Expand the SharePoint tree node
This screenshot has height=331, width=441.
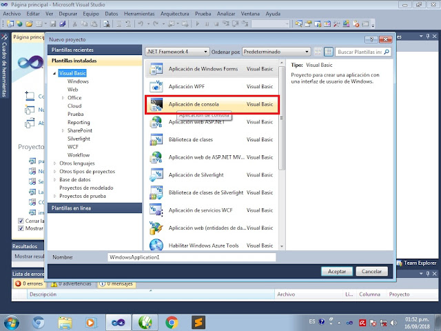(63, 130)
